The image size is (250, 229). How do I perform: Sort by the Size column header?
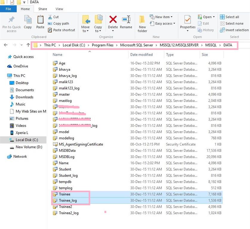pos(205,55)
